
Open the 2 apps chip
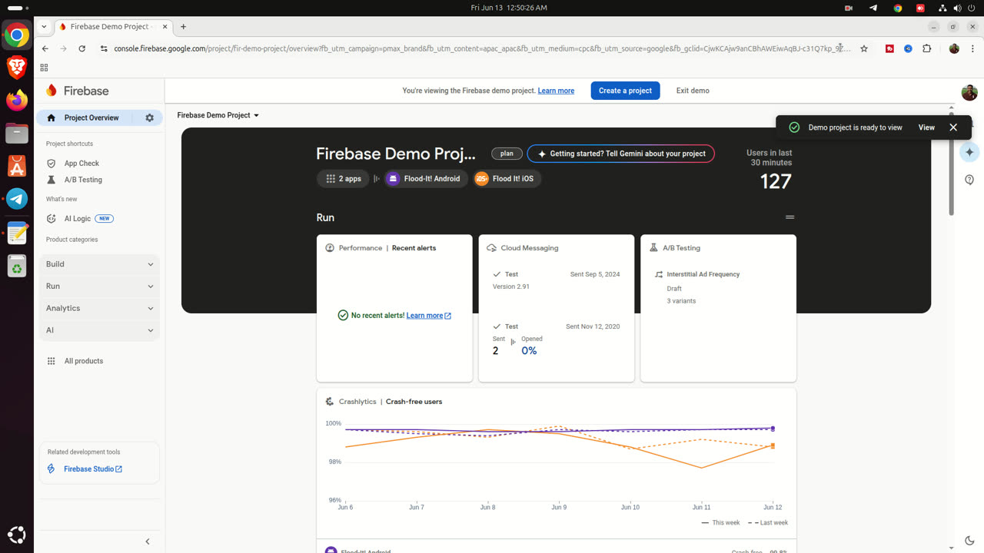pyautogui.click(x=344, y=178)
